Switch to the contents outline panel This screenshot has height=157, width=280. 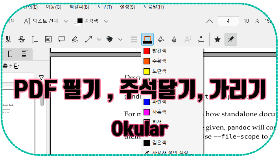click(x=25, y=54)
